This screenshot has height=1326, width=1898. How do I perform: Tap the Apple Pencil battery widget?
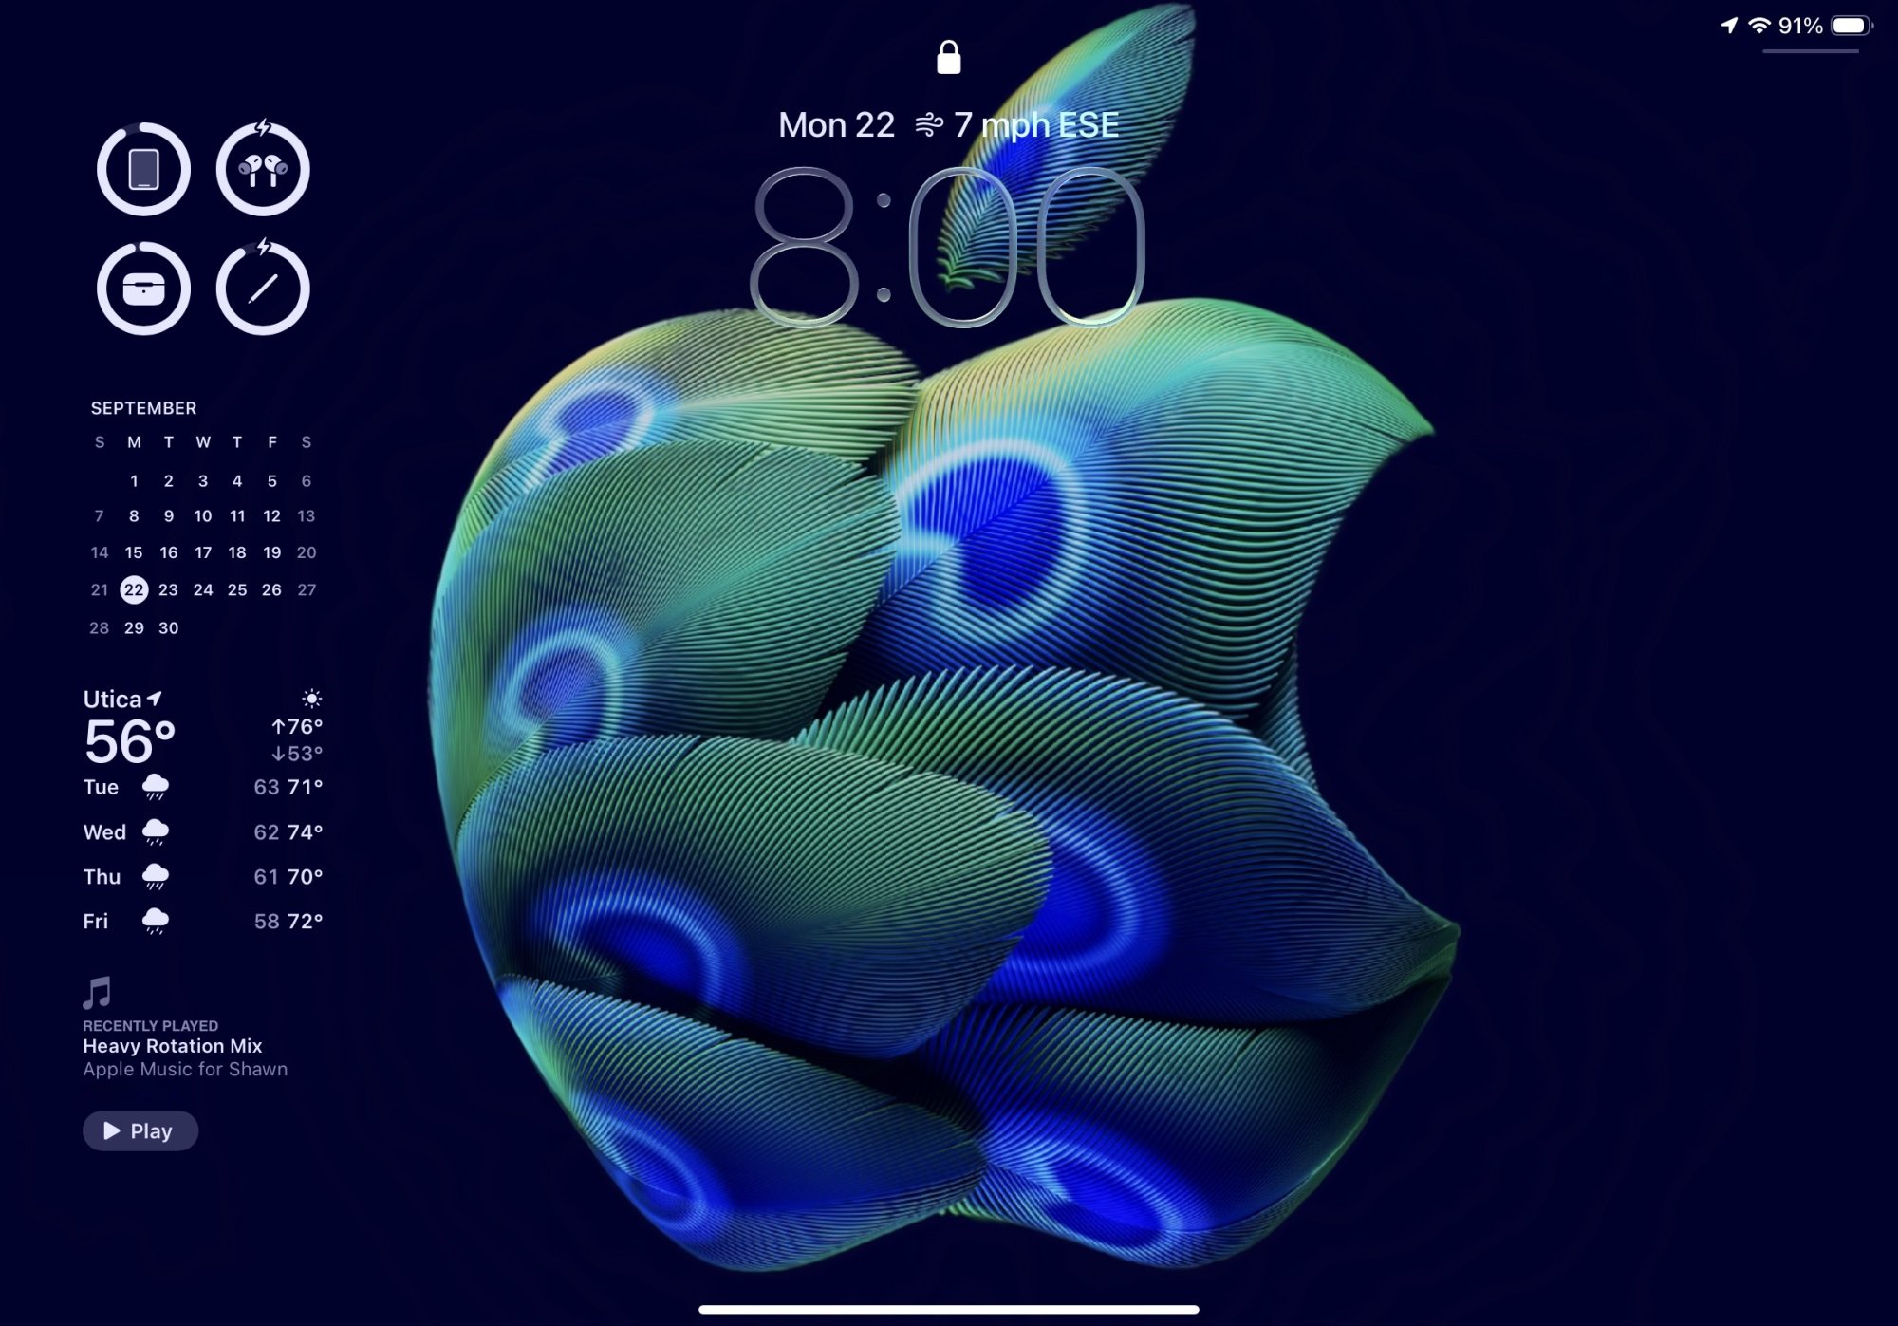[263, 289]
